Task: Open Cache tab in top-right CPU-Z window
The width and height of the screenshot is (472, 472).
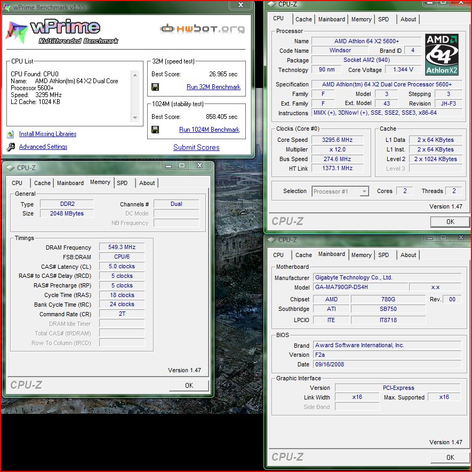Action: (x=303, y=19)
